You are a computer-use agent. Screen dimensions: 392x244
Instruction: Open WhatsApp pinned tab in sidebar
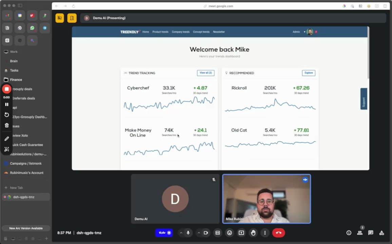pyautogui.click(x=32, y=28)
